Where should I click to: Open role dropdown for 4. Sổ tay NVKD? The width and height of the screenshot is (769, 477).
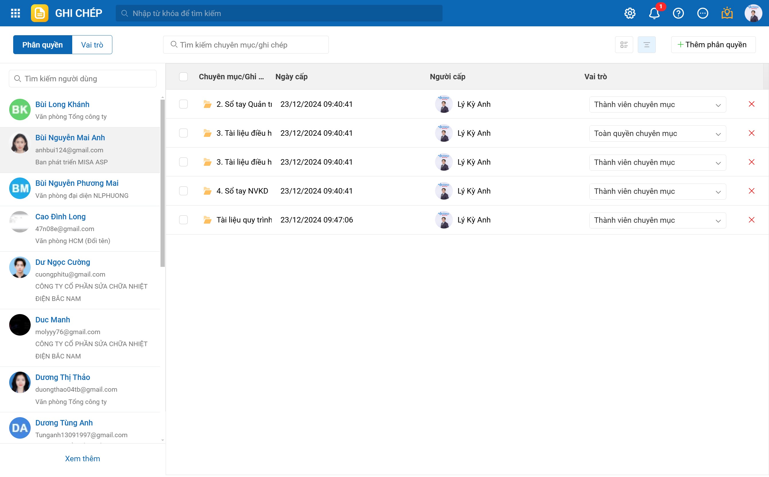pyautogui.click(x=657, y=191)
